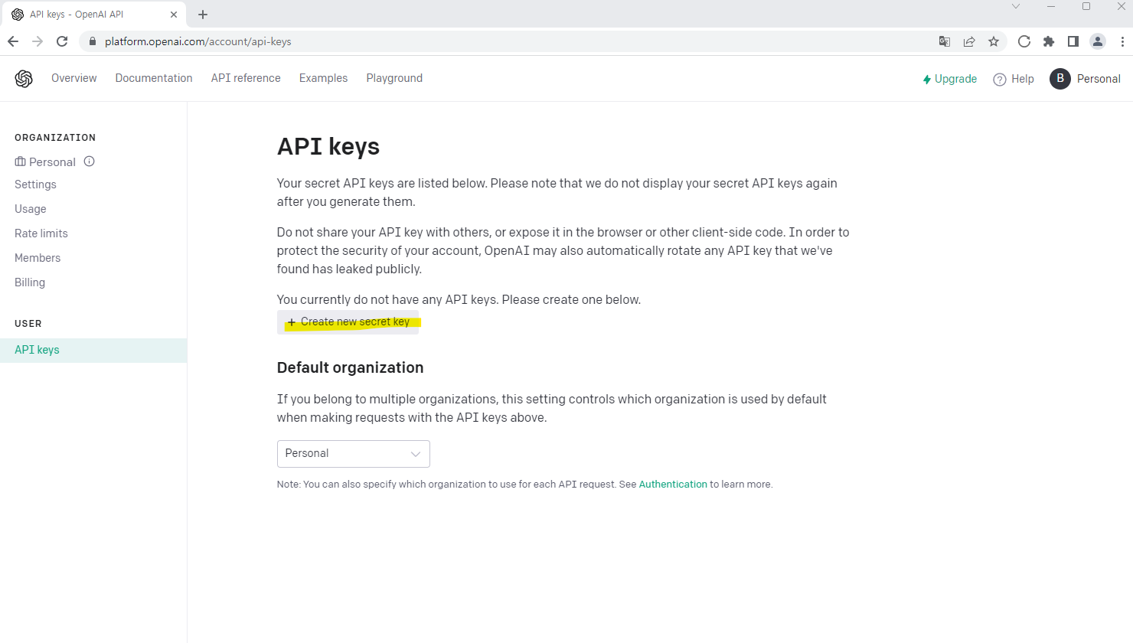Click the padlock site info icon
This screenshot has height=643, width=1133.
coord(93,41)
